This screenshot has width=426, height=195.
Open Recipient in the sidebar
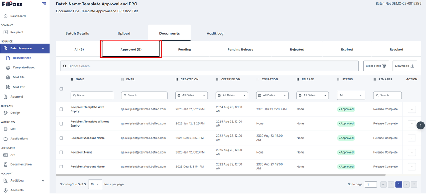click(x=17, y=32)
